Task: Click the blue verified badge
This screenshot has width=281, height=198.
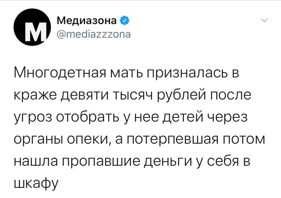Action: (124, 21)
